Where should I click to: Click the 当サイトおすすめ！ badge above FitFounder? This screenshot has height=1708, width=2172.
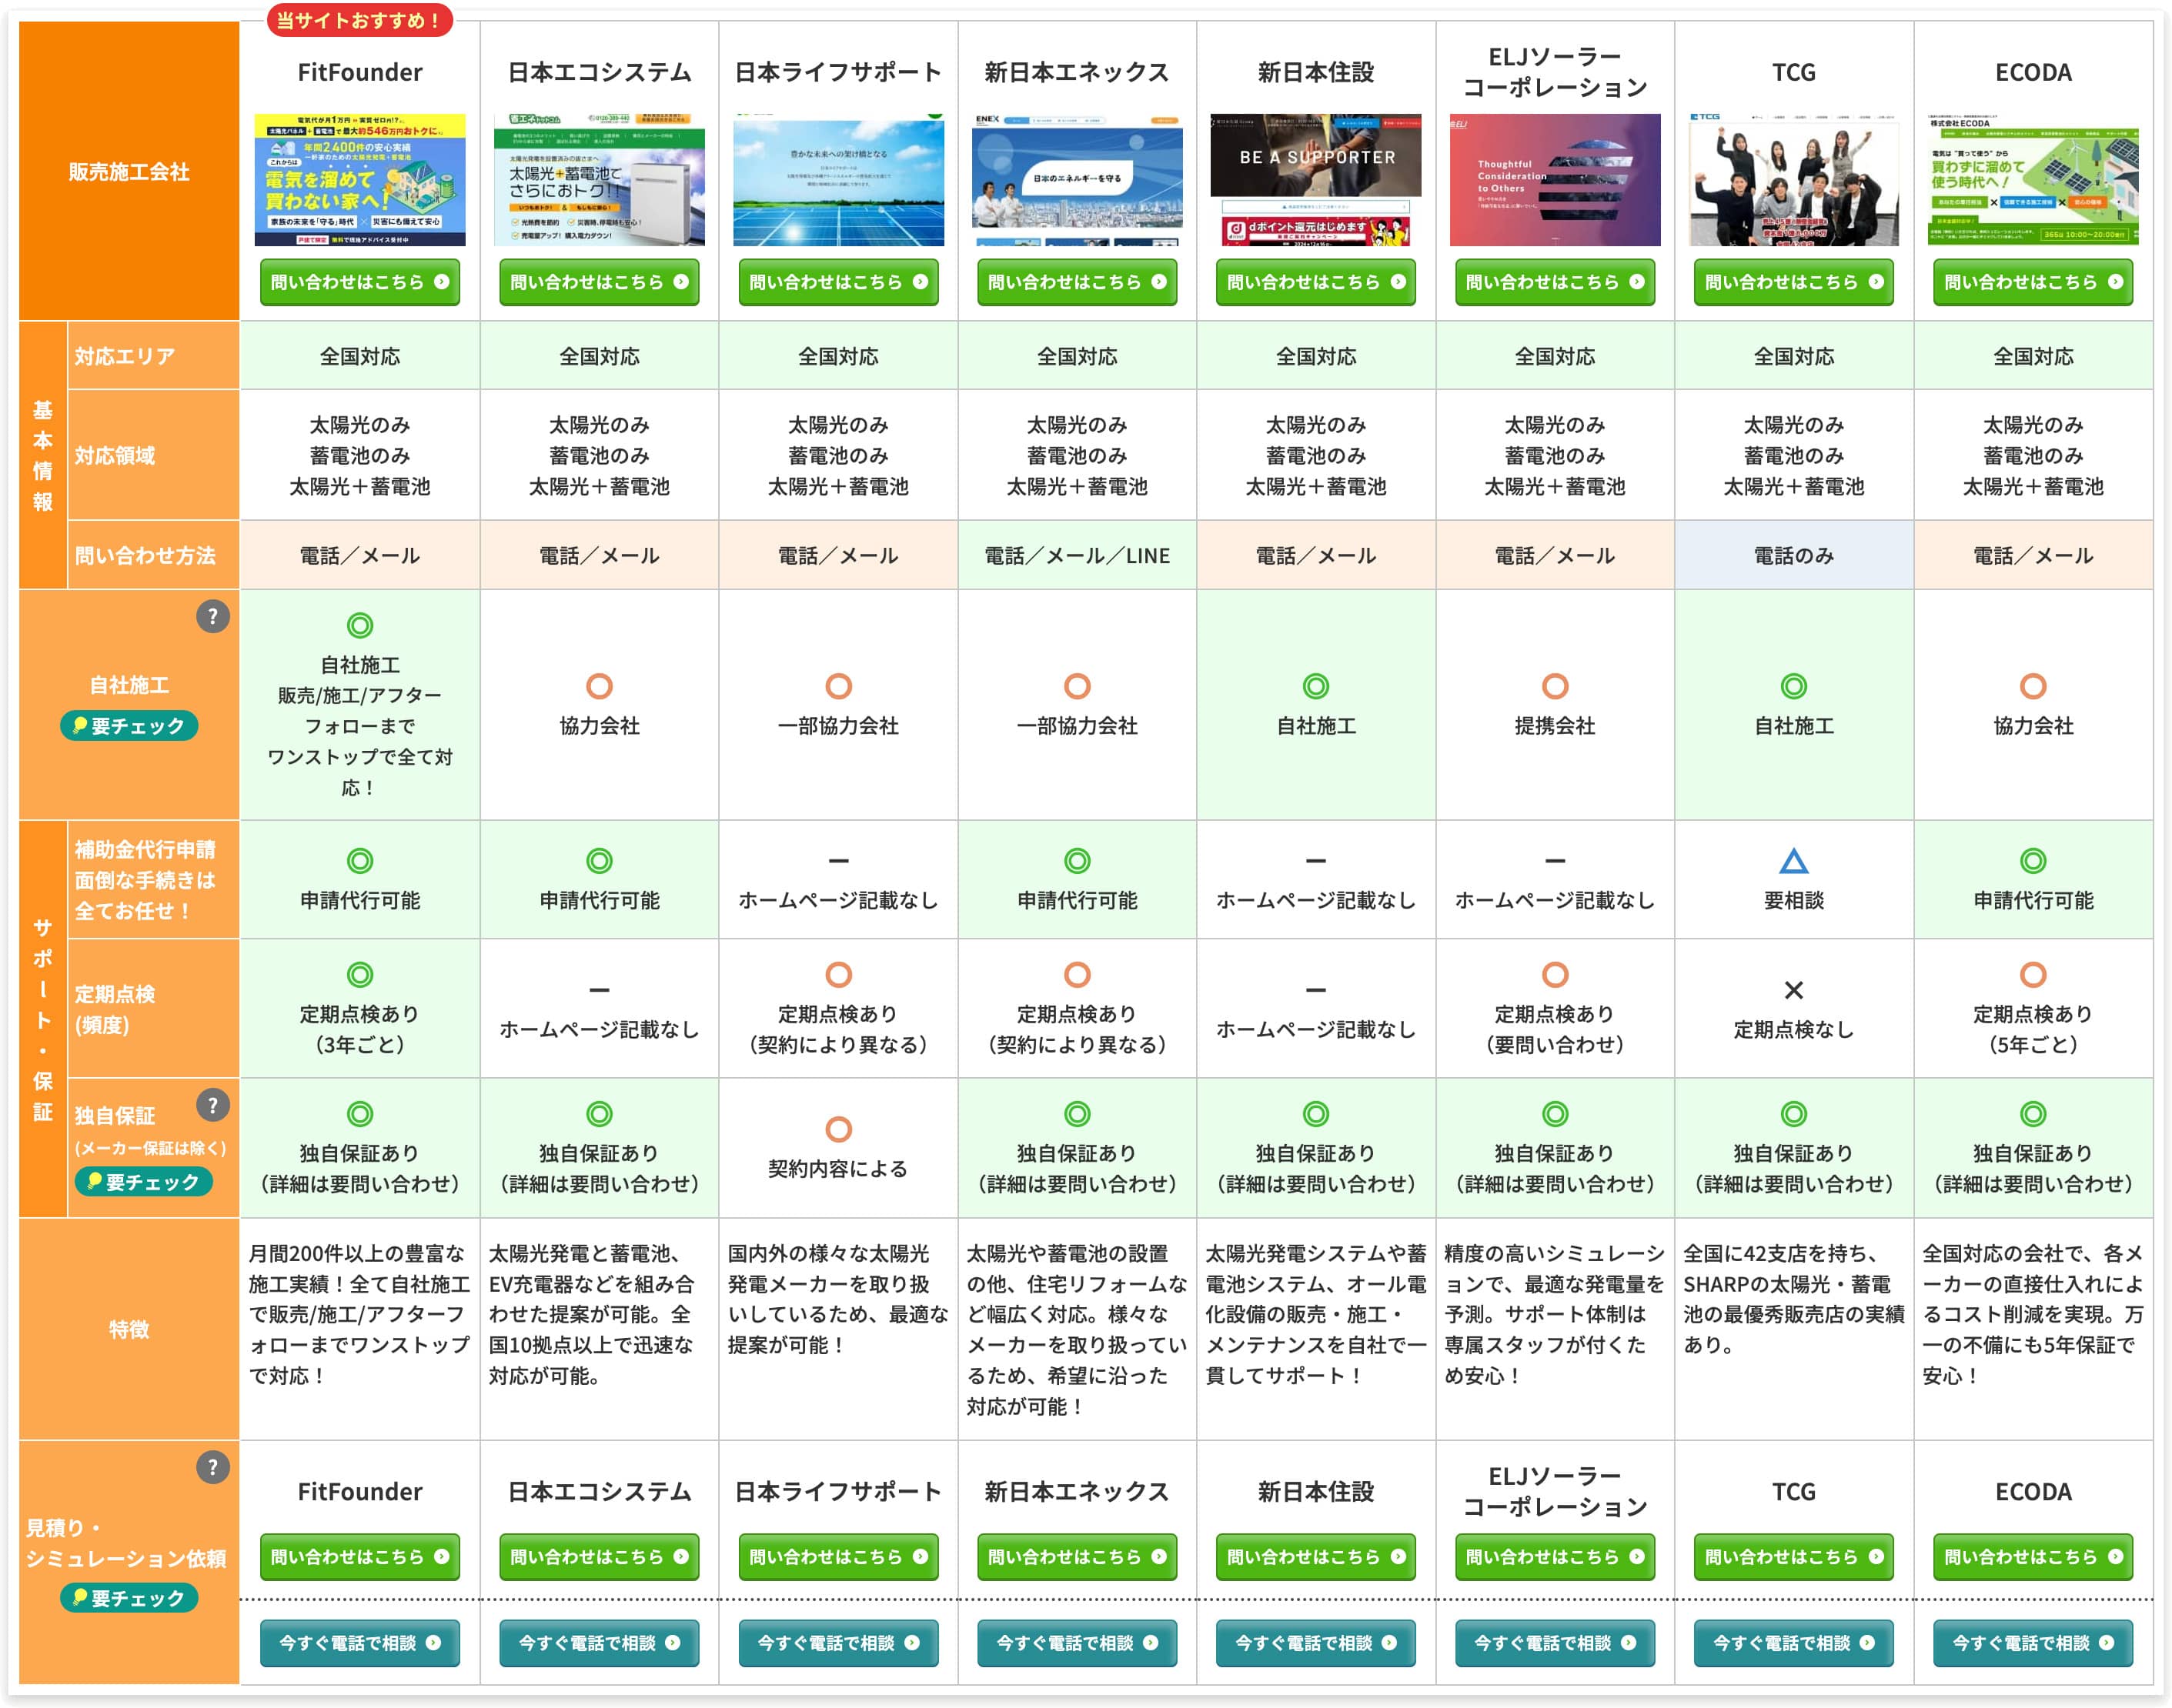point(359,20)
